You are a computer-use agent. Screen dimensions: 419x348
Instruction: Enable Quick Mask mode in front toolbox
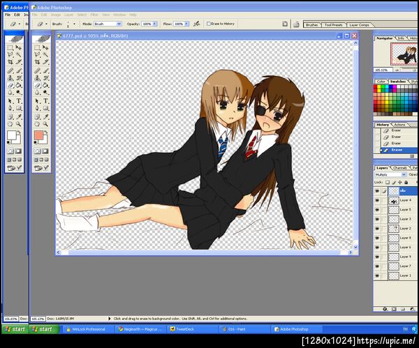(45, 151)
